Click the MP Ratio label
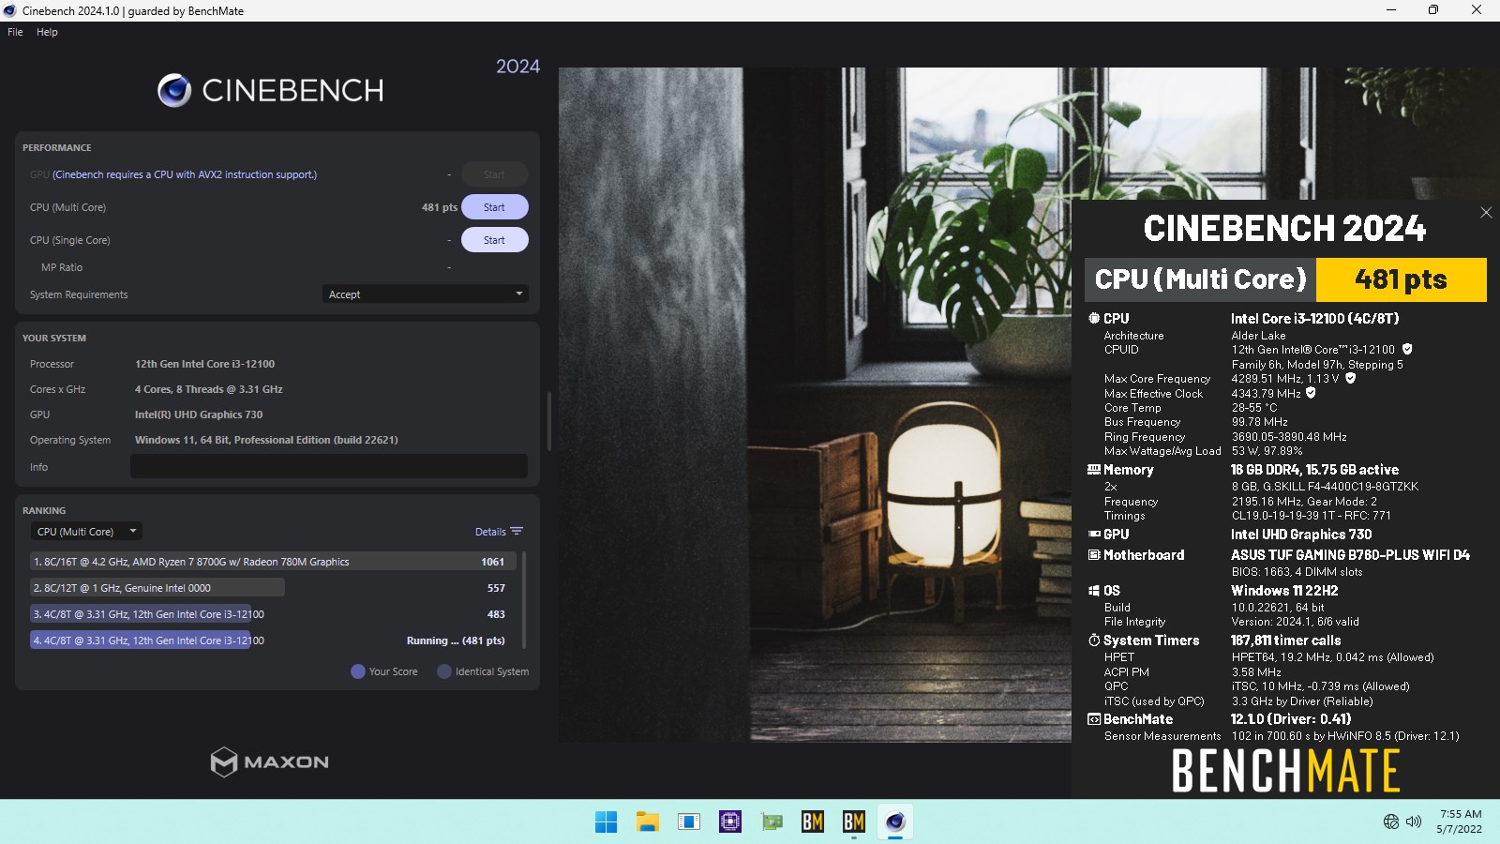This screenshot has height=844, width=1500. 62,267
